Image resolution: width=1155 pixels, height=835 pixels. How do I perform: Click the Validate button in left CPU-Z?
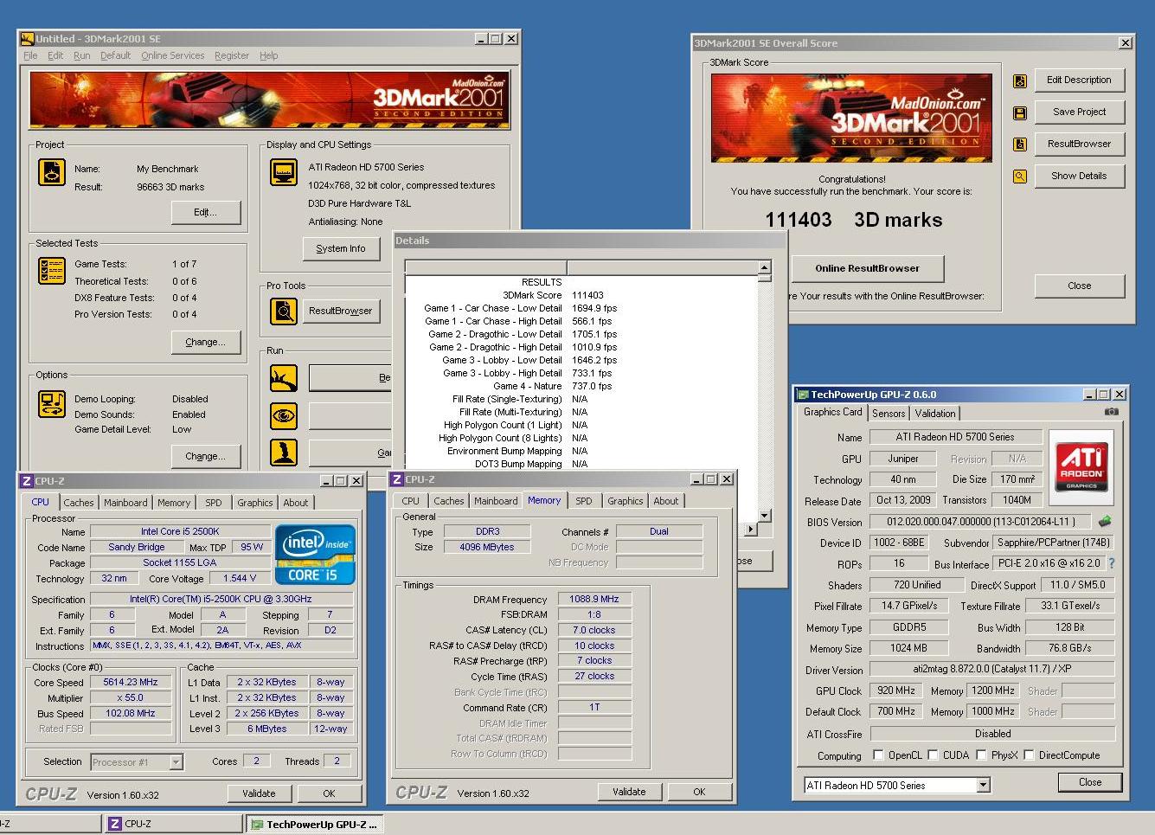259,793
